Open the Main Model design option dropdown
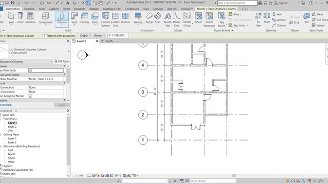Image resolution: width=328 pixels, height=184 pixels. (213, 181)
